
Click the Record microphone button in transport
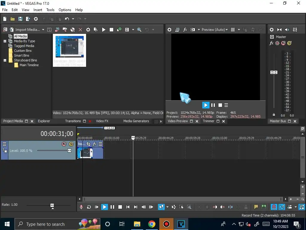pos(81,207)
